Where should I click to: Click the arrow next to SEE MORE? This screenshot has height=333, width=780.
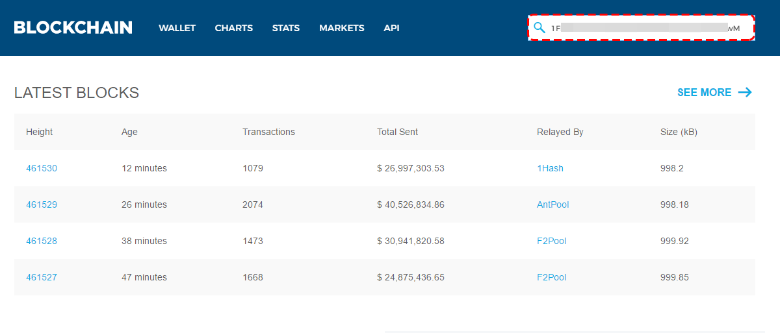click(x=745, y=92)
